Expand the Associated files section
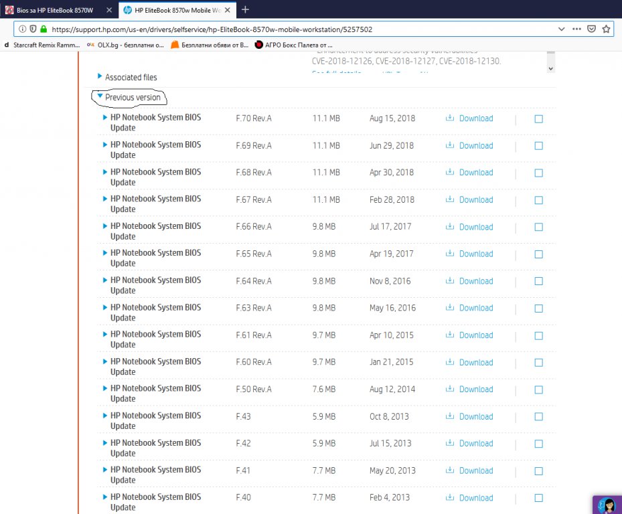Screen dimensions: 622x514 point(100,77)
